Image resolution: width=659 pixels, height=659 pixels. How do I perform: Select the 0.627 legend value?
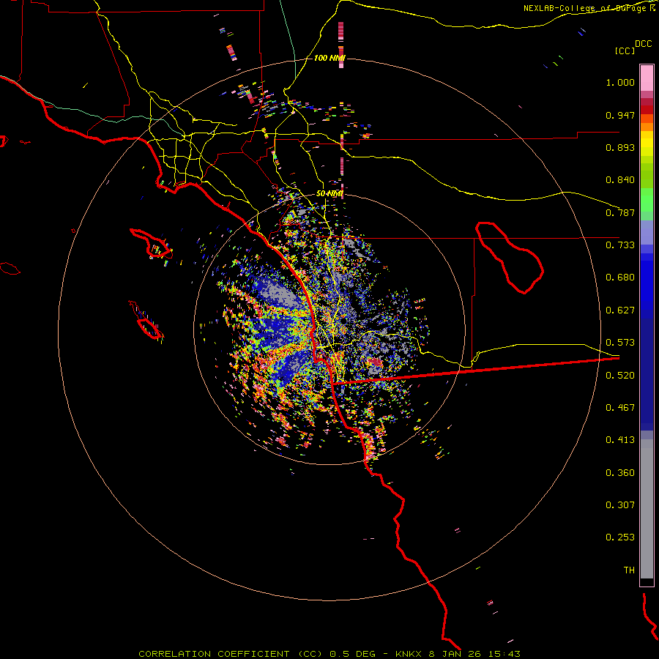(620, 310)
